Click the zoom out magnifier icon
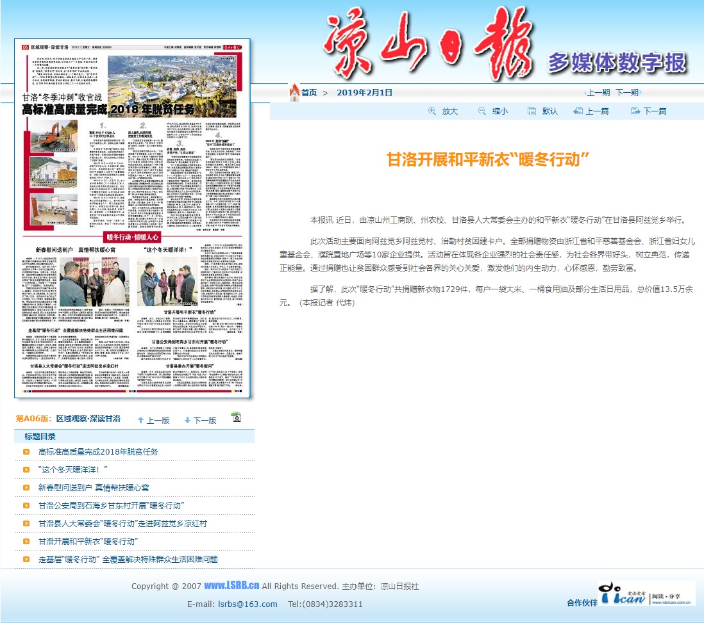Viewport: 704px width, 623px height. [482, 111]
